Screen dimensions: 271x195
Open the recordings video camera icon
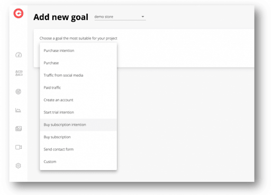(19, 147)
